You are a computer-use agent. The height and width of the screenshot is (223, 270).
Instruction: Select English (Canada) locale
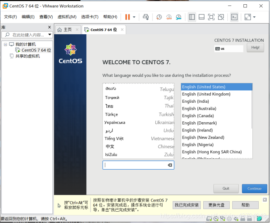216,116
